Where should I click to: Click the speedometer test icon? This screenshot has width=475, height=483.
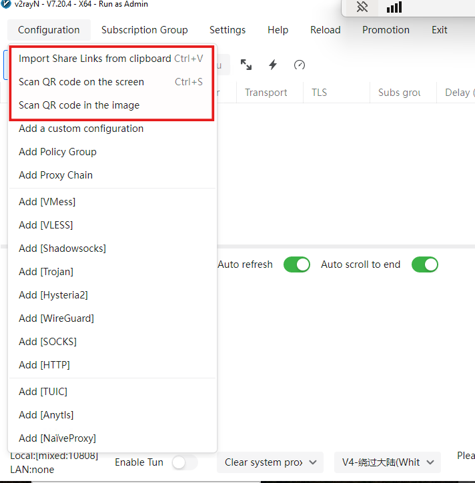(x=300, y=65)
